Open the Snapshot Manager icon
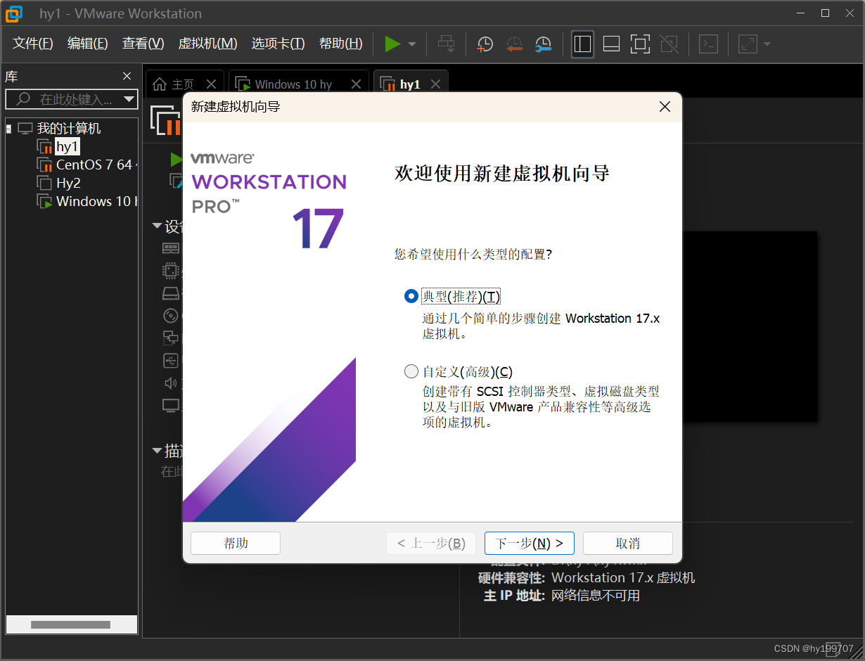 [543, 44]
